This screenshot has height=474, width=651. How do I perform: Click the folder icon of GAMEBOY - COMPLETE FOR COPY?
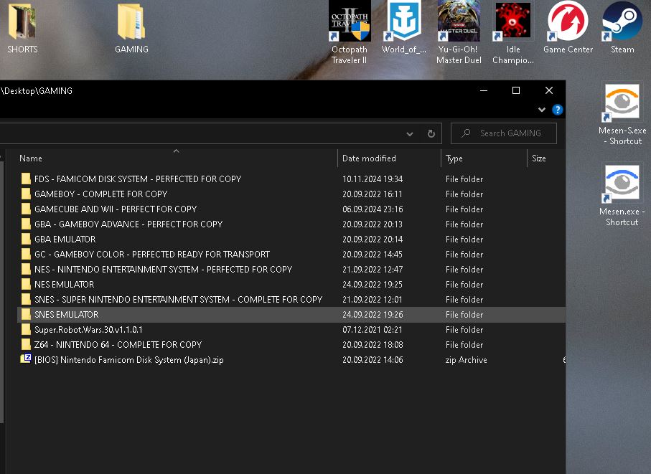click(26, 194)
